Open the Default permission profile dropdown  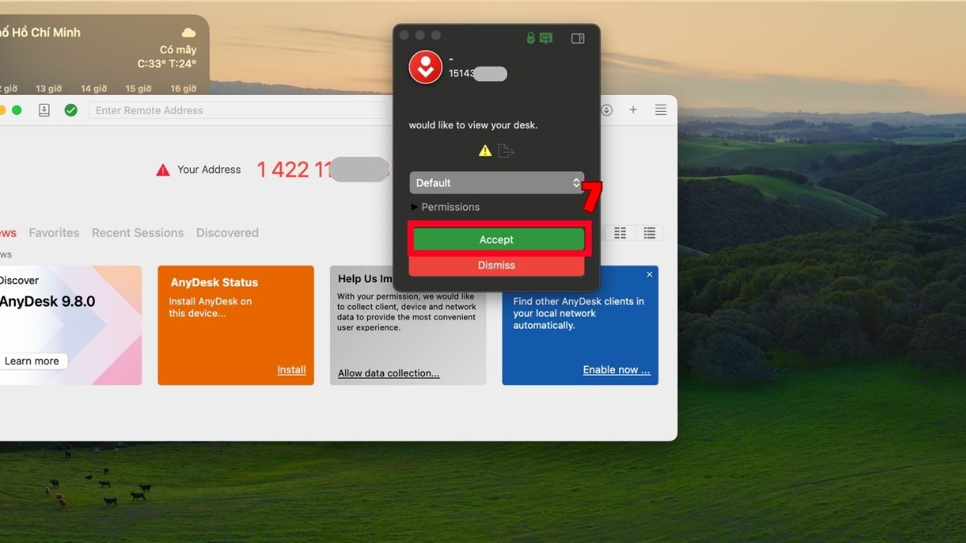pyautogui.click(x=497, y=183)
